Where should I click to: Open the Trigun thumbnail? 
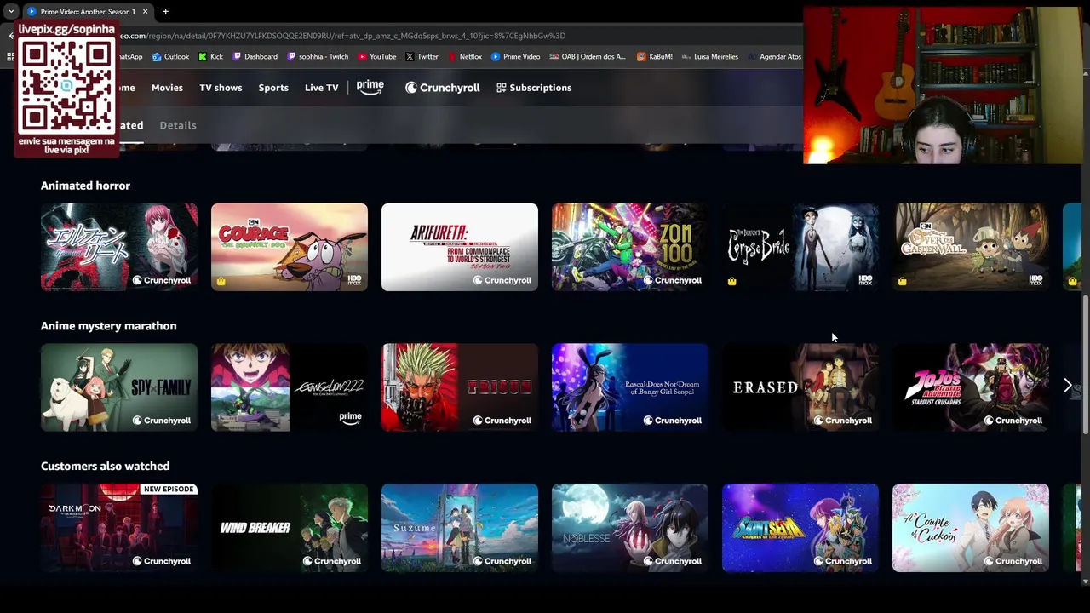point(460,387)
